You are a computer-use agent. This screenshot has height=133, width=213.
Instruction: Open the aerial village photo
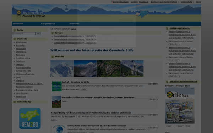pyautogui.click(x=109, y=68)
